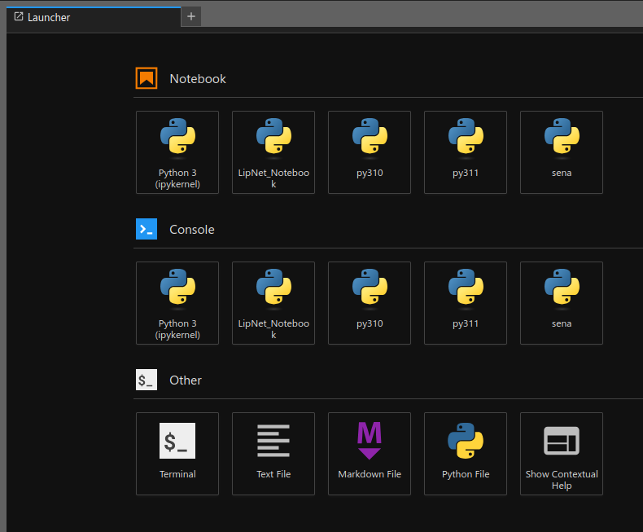This screenshot has width=643, height=532.
Task: Show Contextual Help panel
Action: (562, 454)
